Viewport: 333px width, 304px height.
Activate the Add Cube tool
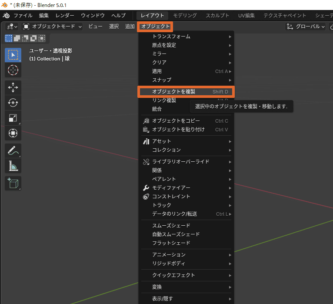13,184
